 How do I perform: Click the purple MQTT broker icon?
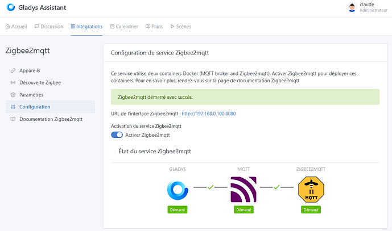point(243,190)
